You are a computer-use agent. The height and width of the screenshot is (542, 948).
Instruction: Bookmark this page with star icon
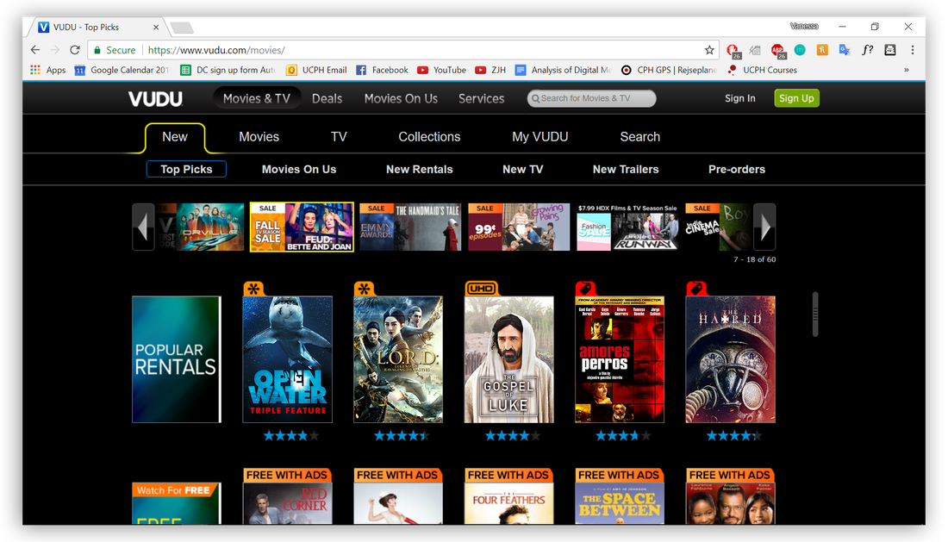(709, 50)
